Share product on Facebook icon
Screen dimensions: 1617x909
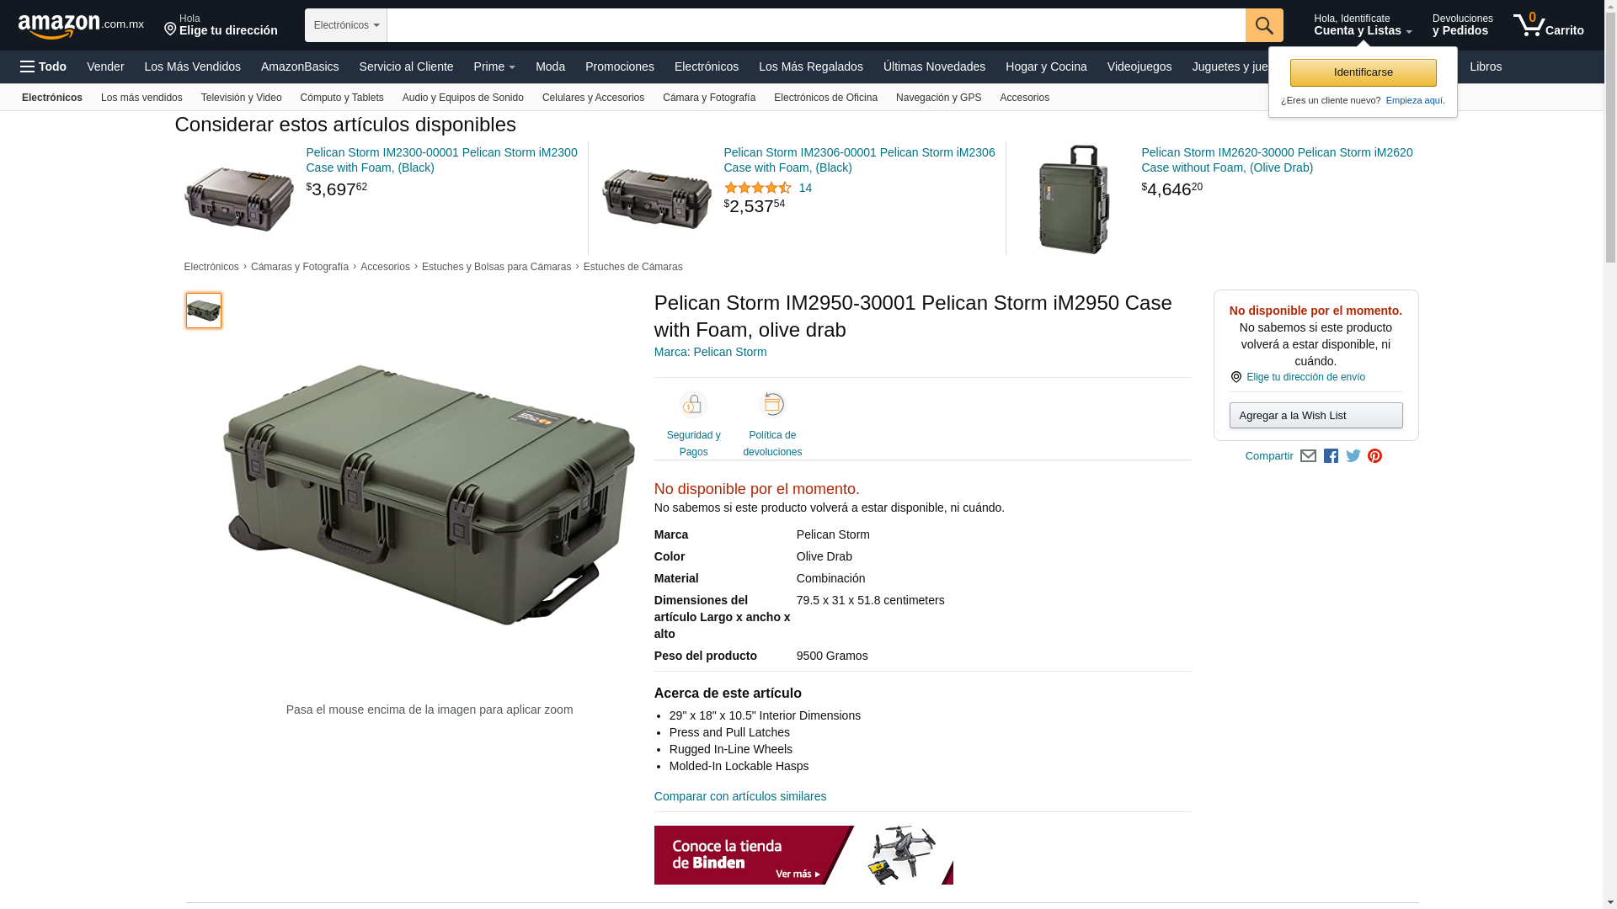[x=1331, y=456]
